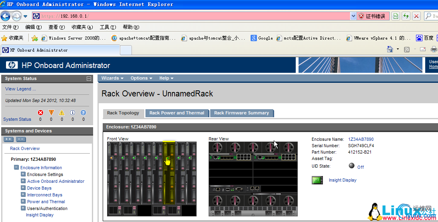Click the enclosure Rear View image
The image size is (438, 222).
[x=253, y=179]
